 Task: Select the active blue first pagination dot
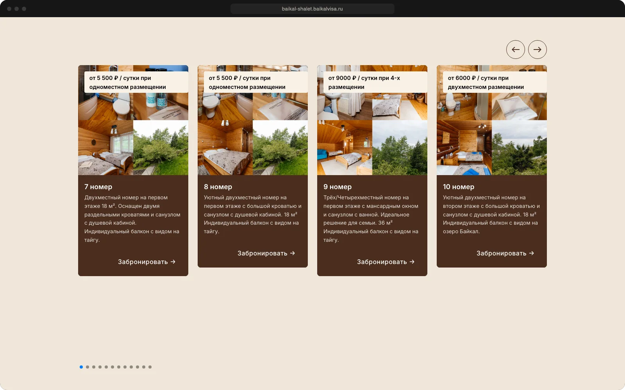(x=81, y=367)
